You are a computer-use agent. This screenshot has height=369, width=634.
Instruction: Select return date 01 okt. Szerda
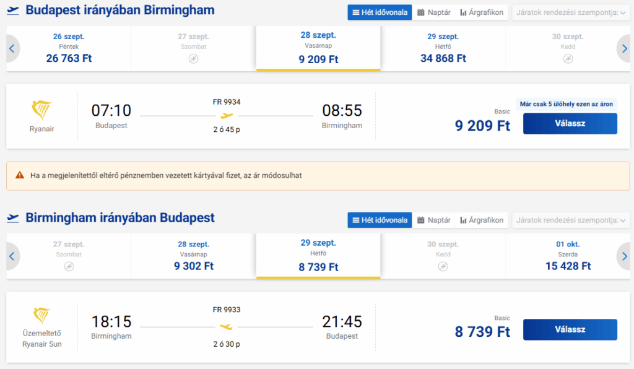tap(568, 256)
